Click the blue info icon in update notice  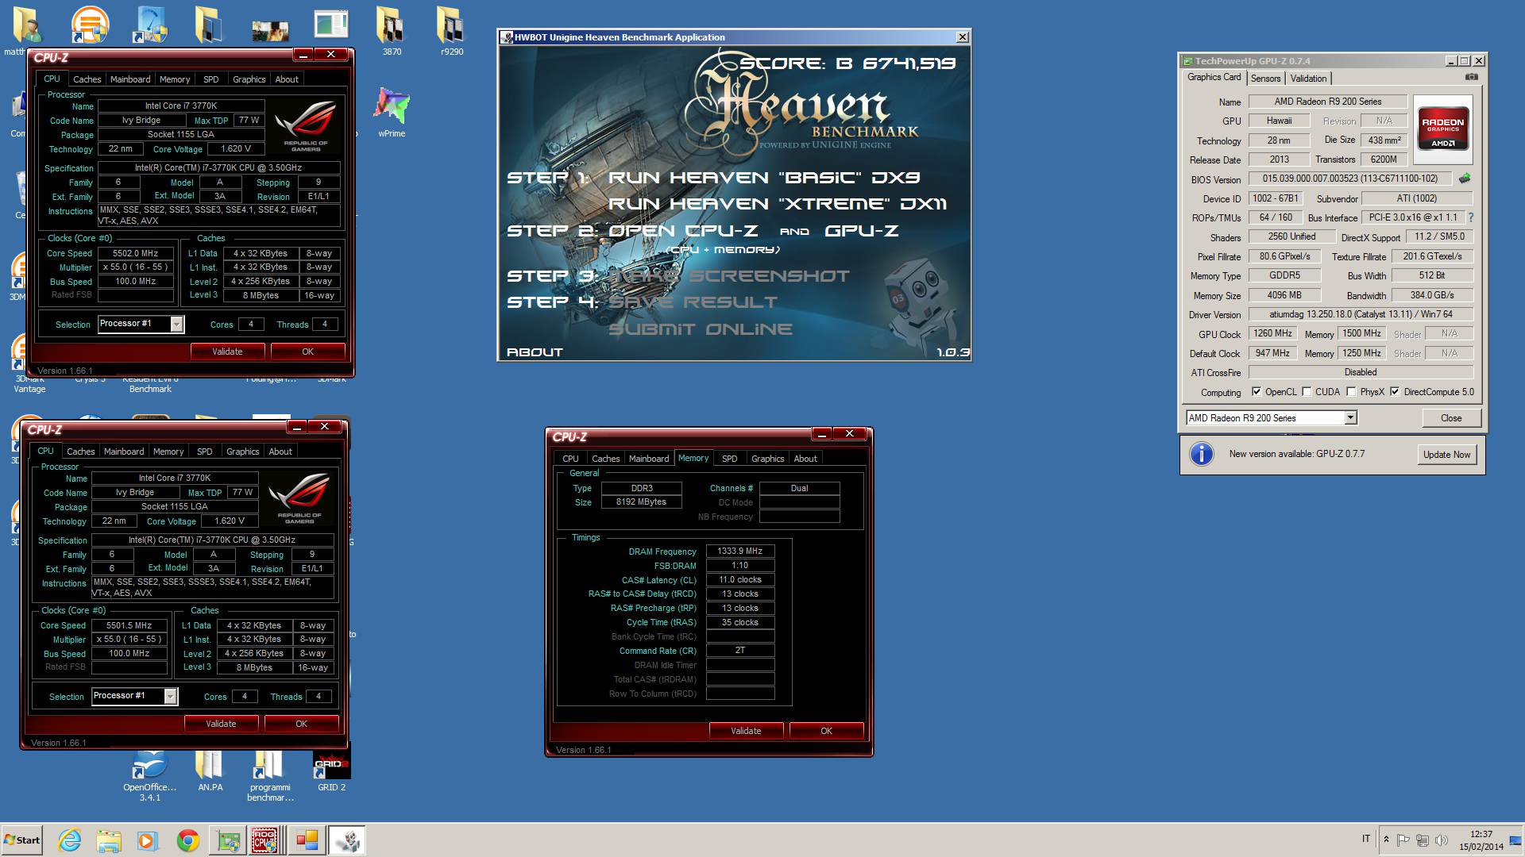(x=1202, y=454)
